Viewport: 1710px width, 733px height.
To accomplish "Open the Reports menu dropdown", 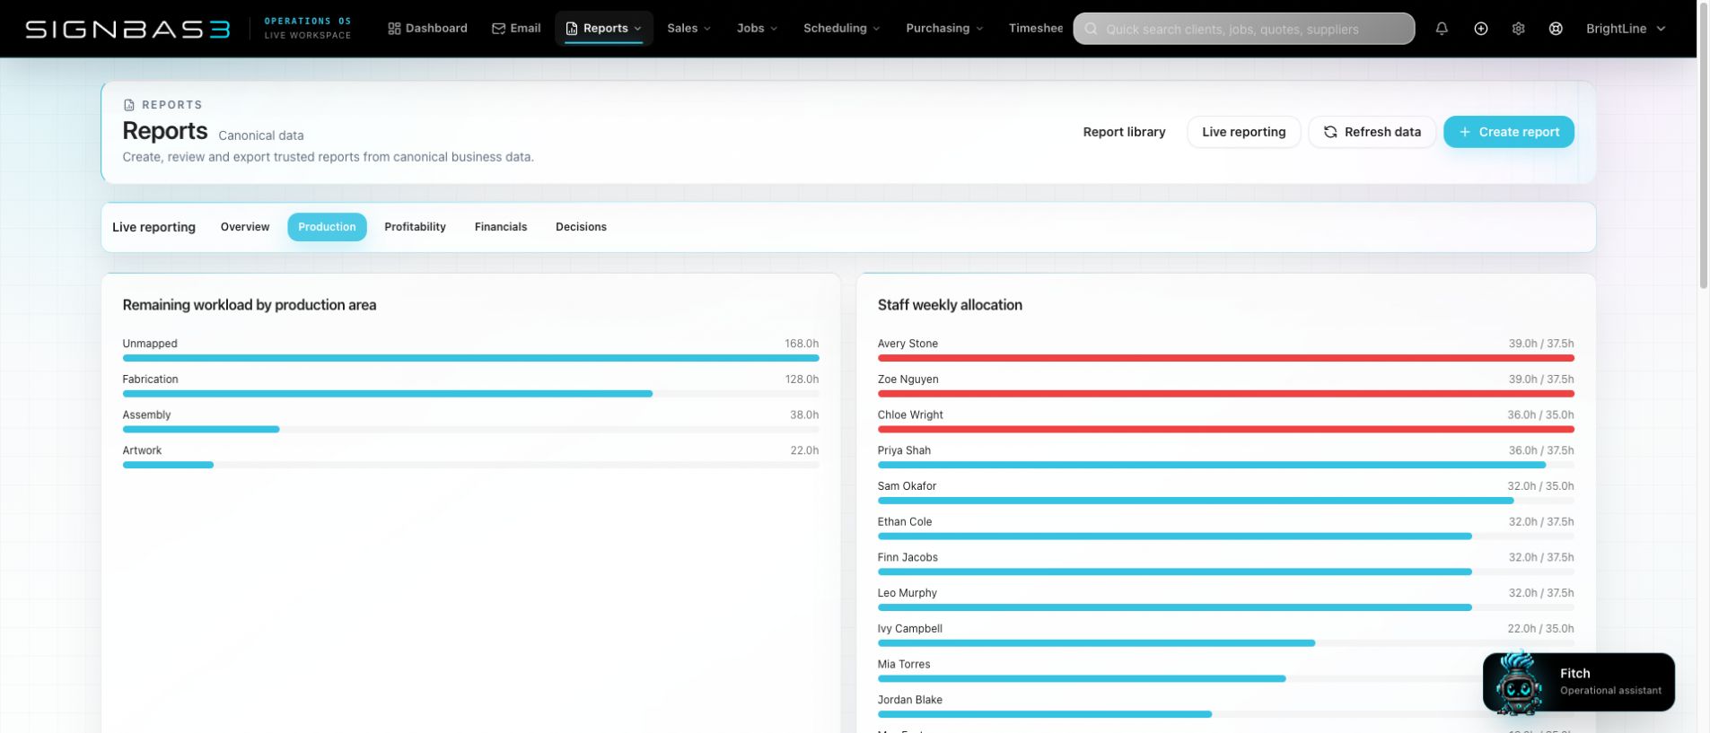I will pyautogui.click(x=604, y=29).
